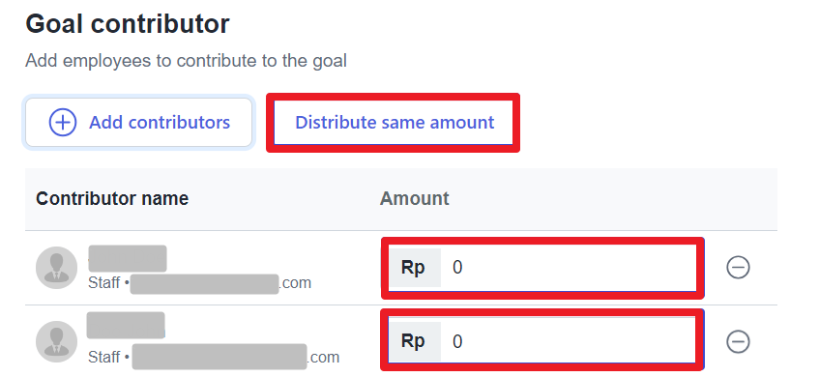
Task: Click the Contributor name column header
Action: 112,198
